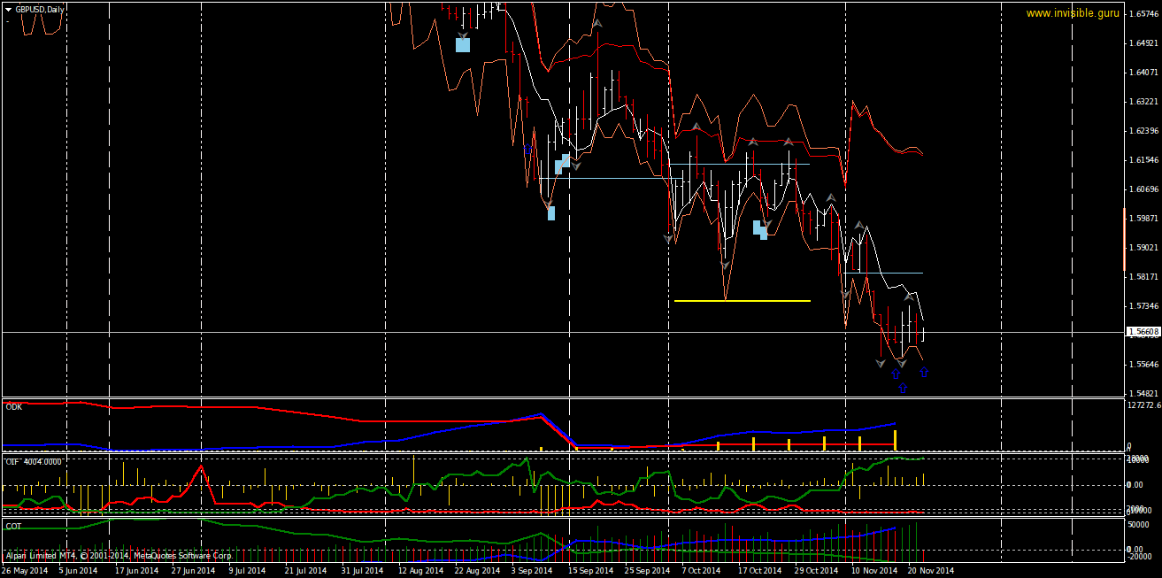Click the 21 Jul 2014 date label

306,572
